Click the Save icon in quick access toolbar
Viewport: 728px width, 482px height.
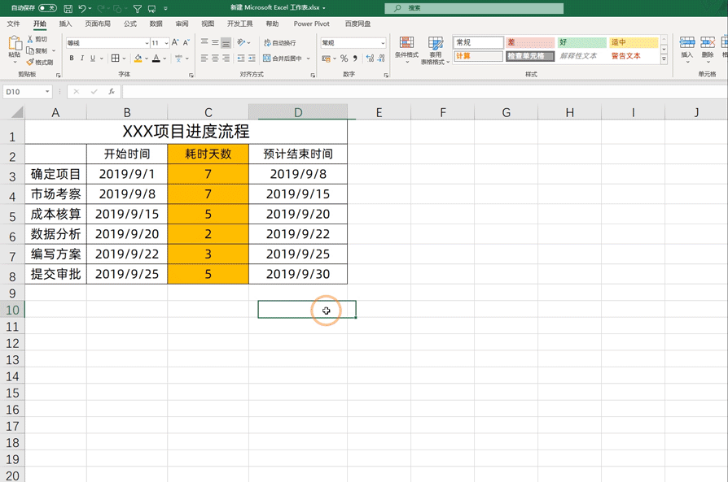68,8
